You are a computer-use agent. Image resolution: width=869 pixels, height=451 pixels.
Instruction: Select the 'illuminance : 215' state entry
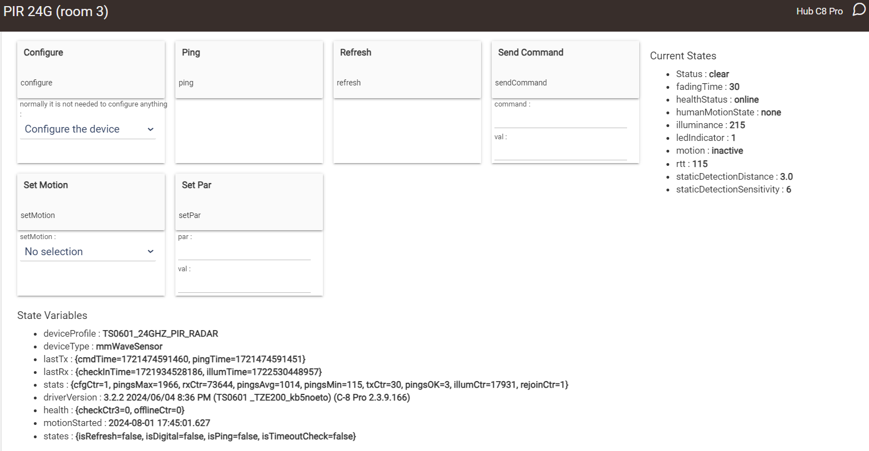point(710,125)
